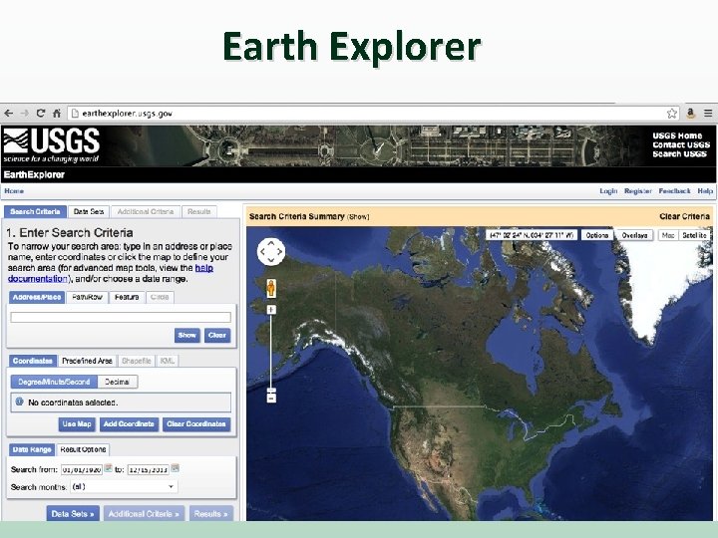
Task: Click the map zoom slider handle
Action: click(x=271, y=391)
